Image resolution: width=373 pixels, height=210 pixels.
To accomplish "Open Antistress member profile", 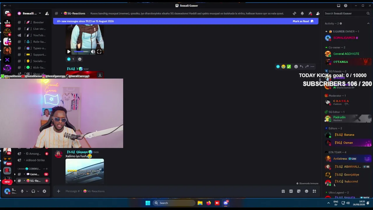I will point(348,159).
